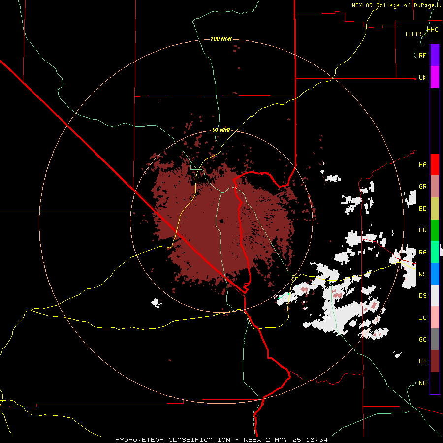Screen dimensions: 443x443
Task: Click the WS legend label
Action: click(422, 274)
